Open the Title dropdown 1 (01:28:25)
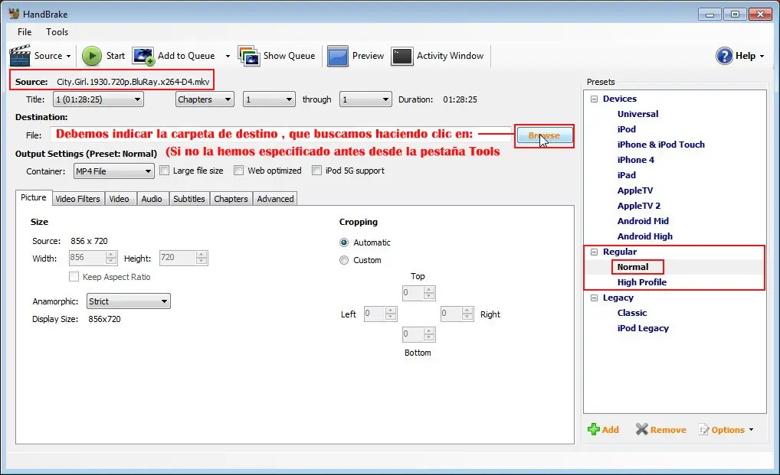The height and width of the screenshot is (475, 780). (x=98, y=99)
